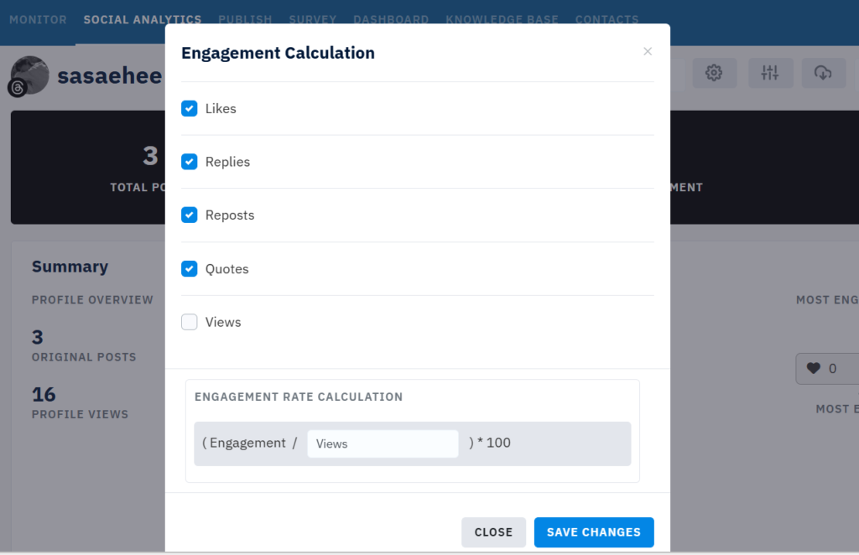Open settings gear icon in header

point(714,73)
